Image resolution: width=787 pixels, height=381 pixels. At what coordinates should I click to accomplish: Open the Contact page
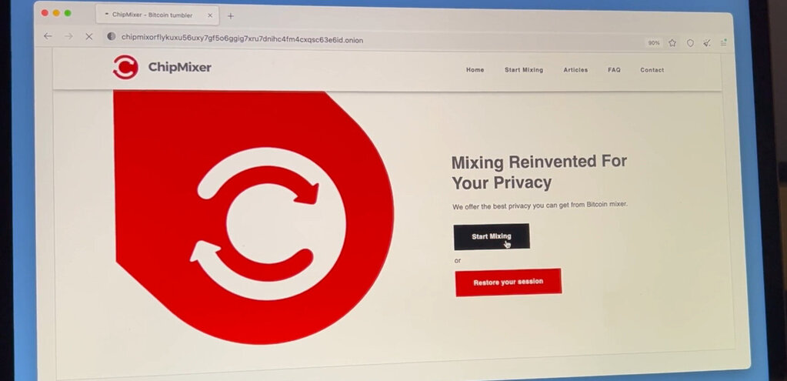[x=652, y=70]
